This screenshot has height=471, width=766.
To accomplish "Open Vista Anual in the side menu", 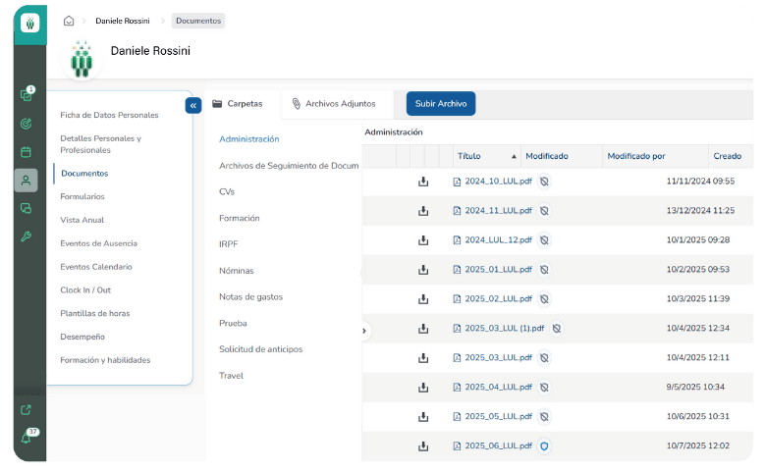I will tap(82, 220).
